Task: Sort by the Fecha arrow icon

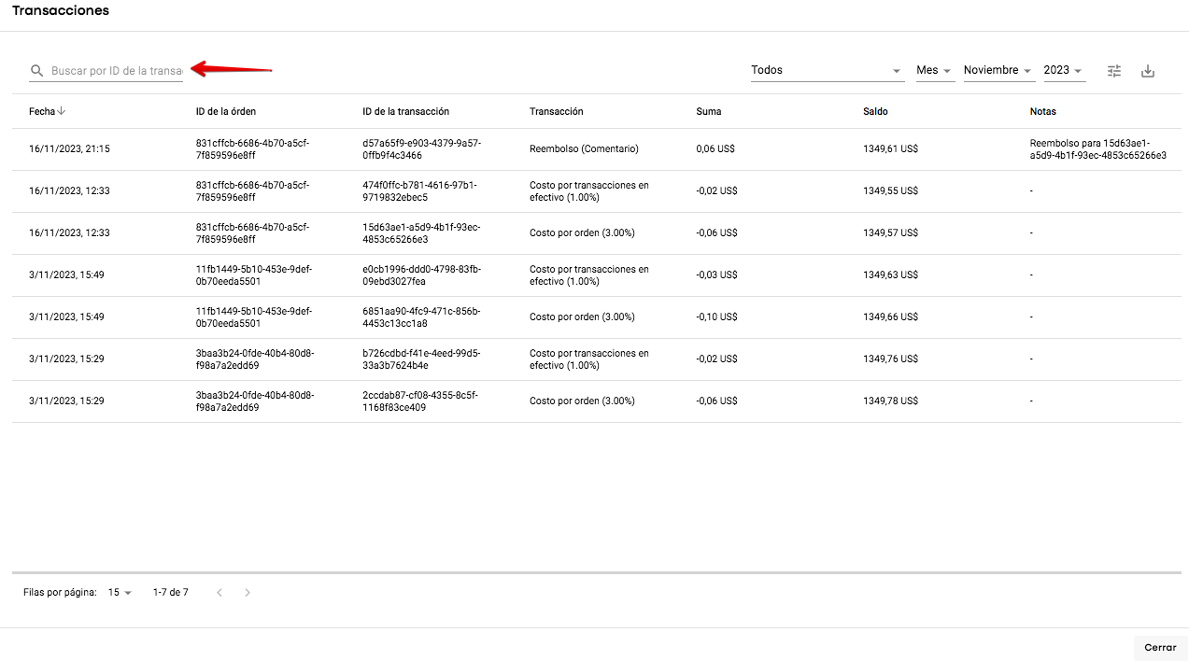Action: click(x=62, y=111)
